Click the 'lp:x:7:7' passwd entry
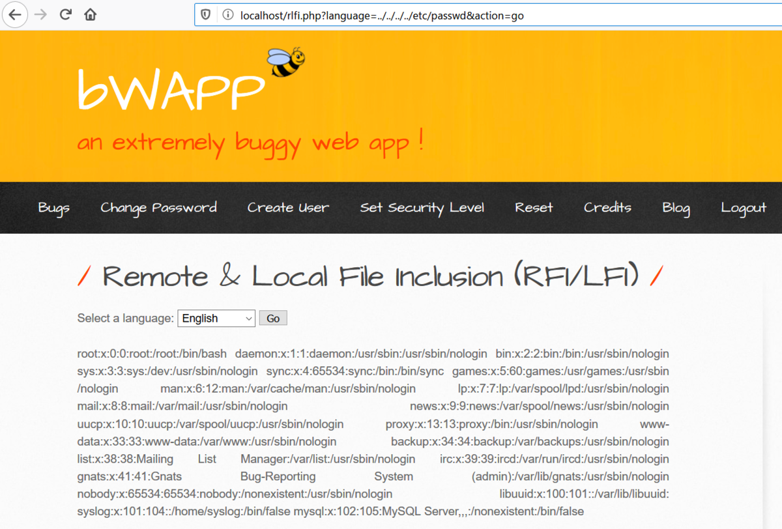782x529 pixels. click(x=564, y=389)
